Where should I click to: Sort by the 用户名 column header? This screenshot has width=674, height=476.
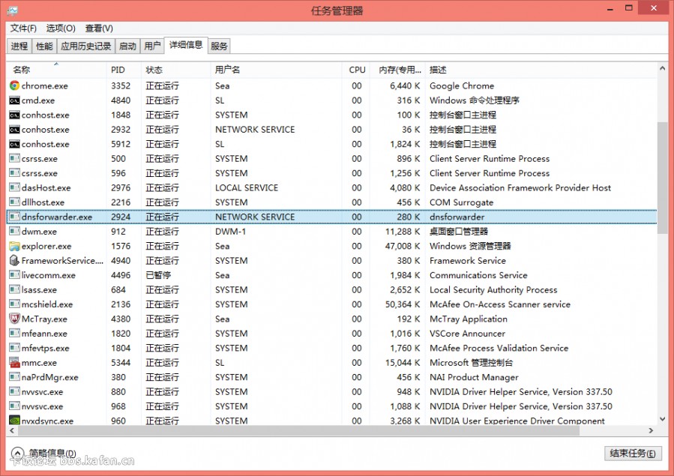pyautogui.click(x=277, y=70)
